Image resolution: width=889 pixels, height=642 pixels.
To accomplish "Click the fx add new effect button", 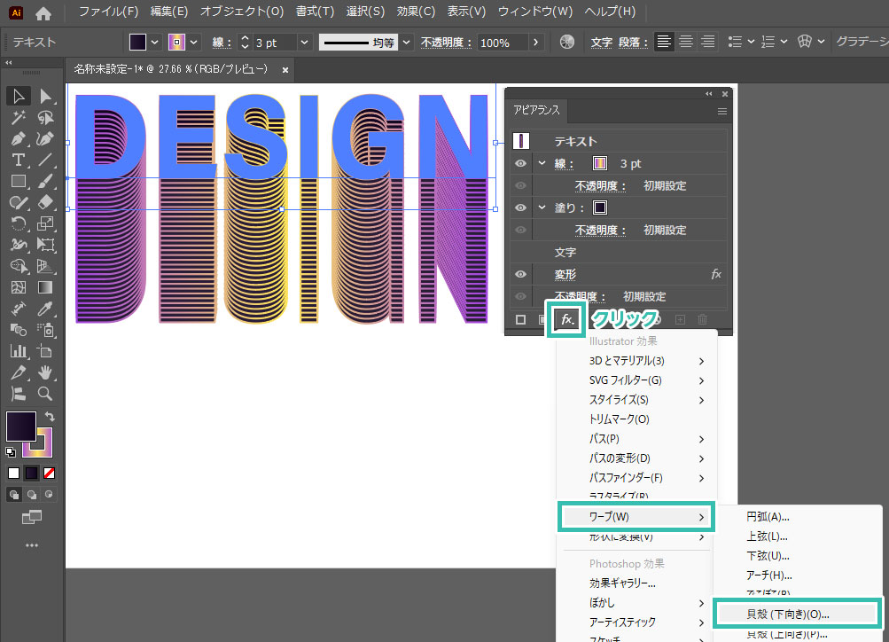I will click(x=567, y=319).
